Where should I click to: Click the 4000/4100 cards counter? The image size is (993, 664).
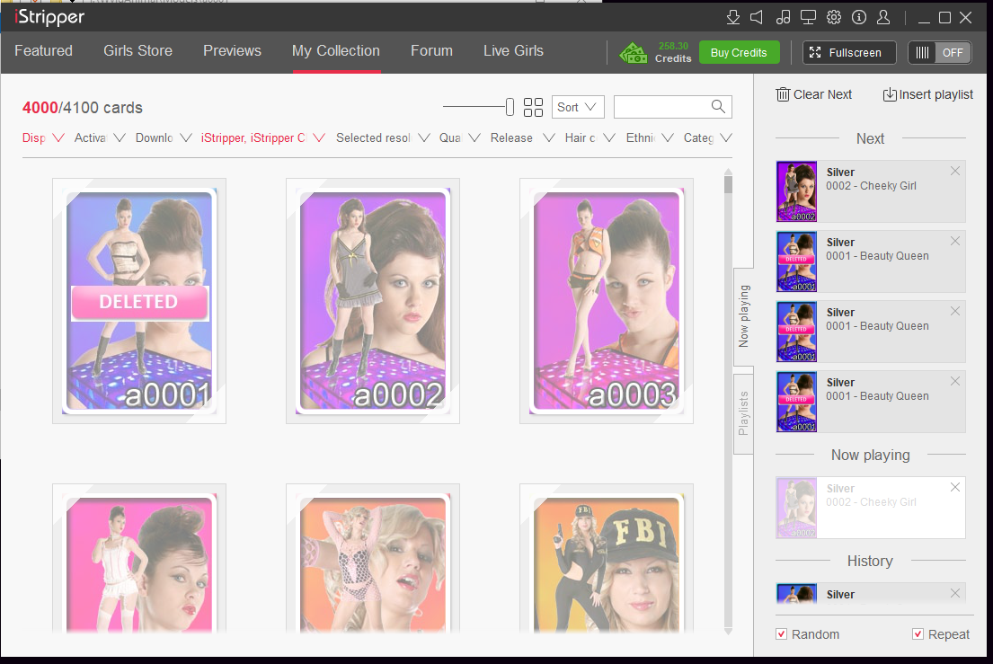pos(83,108)
